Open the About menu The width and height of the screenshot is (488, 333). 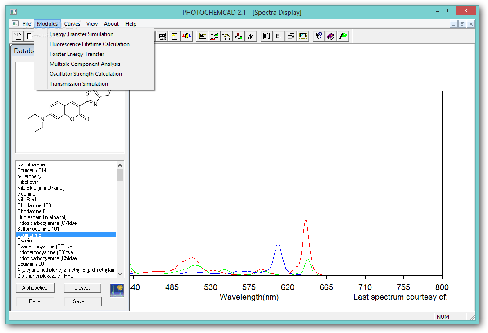111,24
